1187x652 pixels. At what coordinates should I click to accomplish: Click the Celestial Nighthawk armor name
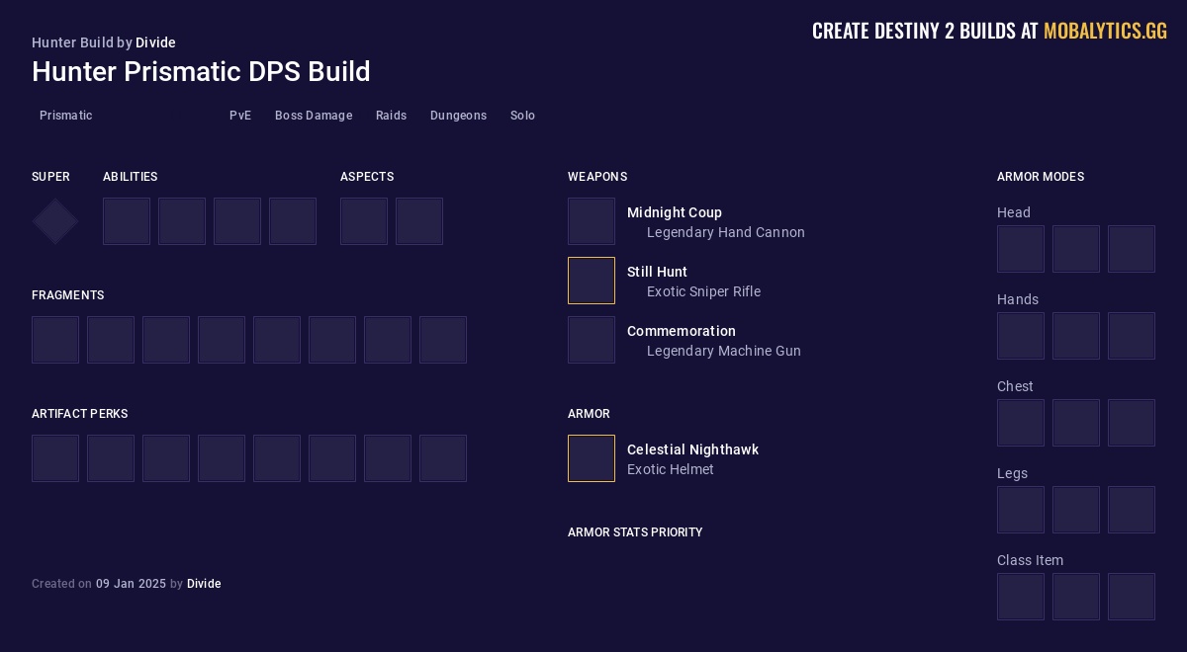tap(692, 449)
